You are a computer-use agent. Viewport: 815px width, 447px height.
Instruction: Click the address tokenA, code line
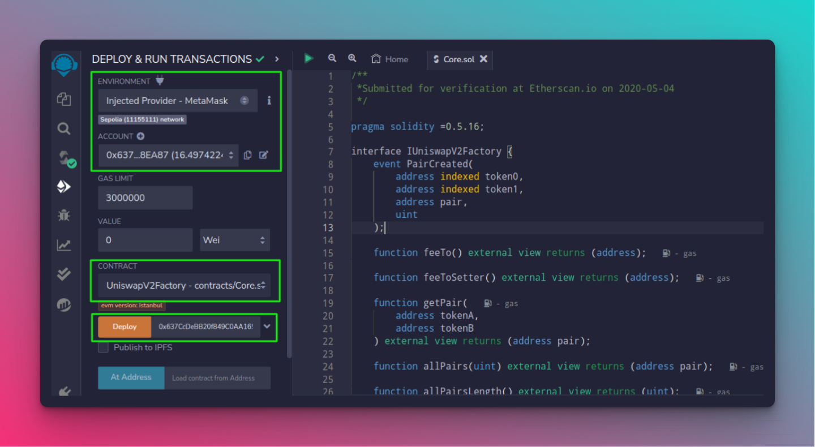tap(437, 316)
